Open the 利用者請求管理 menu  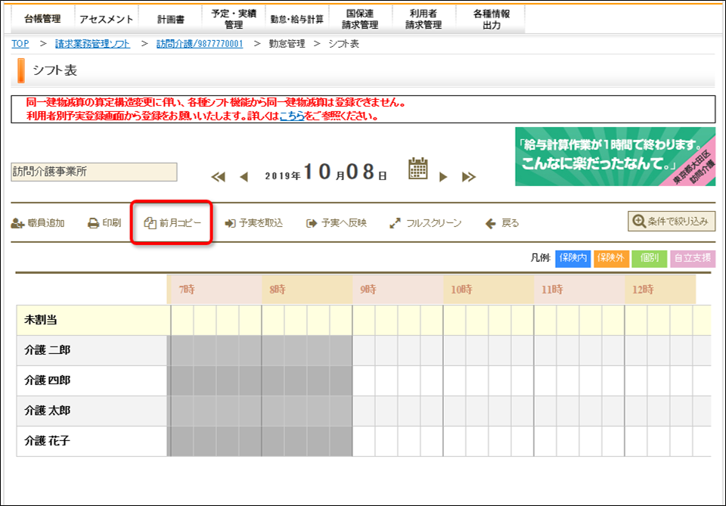pos(423,19)
